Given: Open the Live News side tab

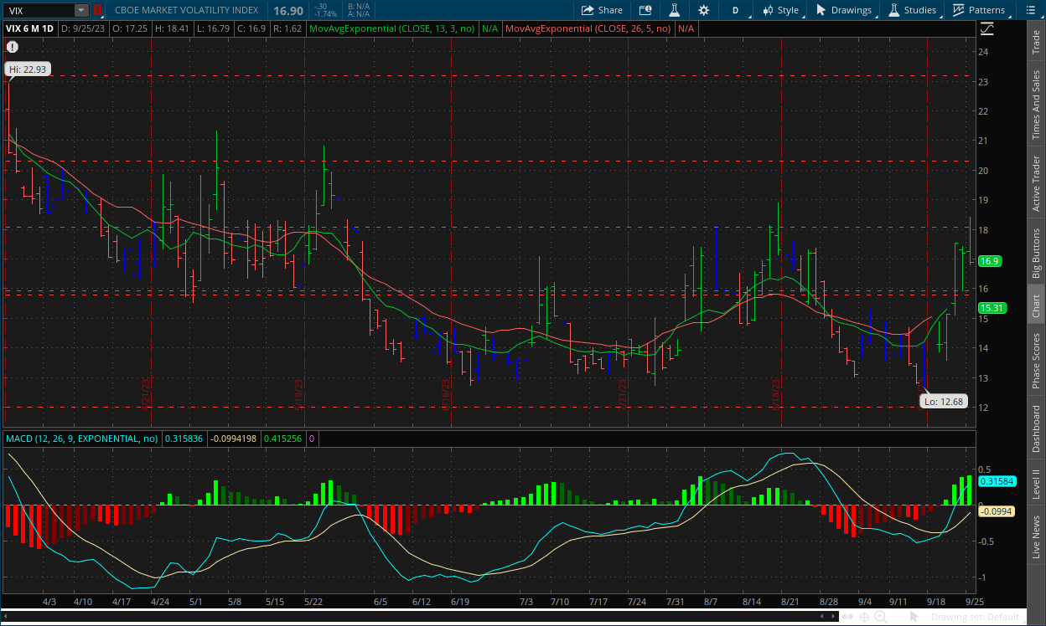Looking at the screenshot, I should point(1036,536).
